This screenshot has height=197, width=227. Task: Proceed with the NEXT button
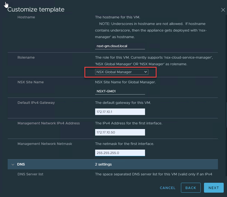(214, 188)
